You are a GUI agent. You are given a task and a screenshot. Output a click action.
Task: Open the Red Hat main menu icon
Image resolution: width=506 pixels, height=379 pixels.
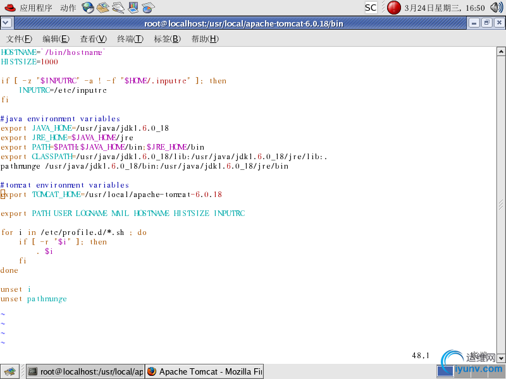[9, 8]
